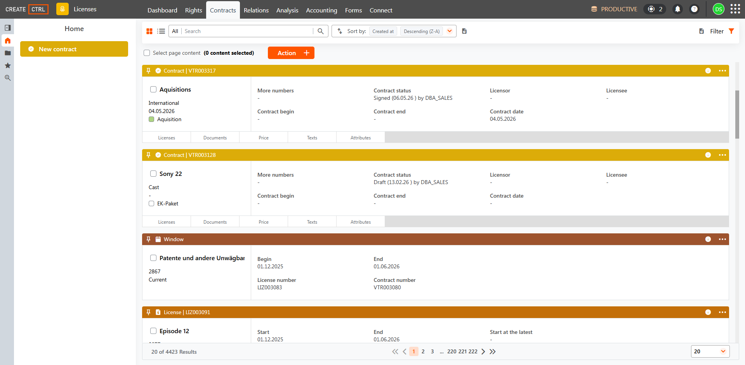745x365 pixels.
Task: Open Home icon in left rail
Action: (7, 40)
